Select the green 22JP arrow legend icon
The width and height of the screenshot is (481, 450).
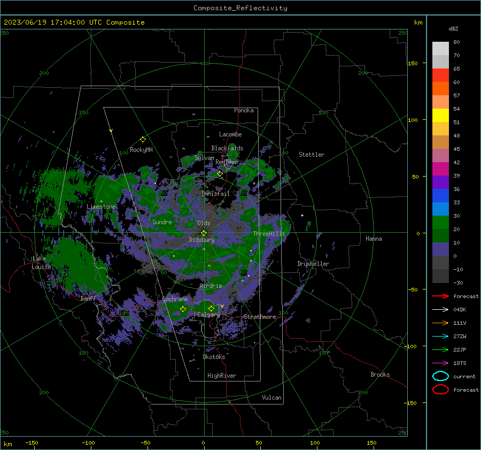(440, 349)
